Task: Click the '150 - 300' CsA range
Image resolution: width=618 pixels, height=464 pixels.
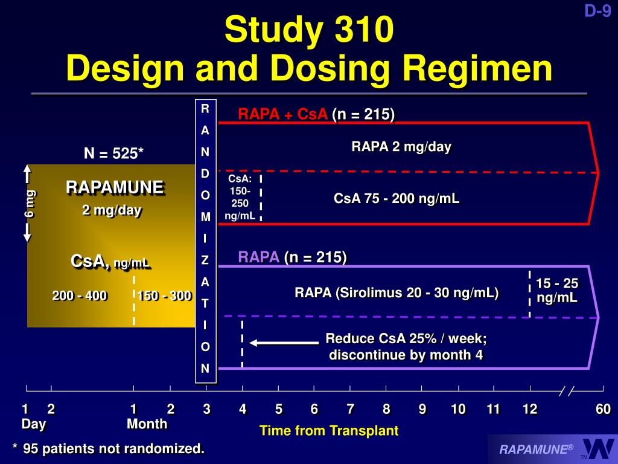Action: click(164, 295)
